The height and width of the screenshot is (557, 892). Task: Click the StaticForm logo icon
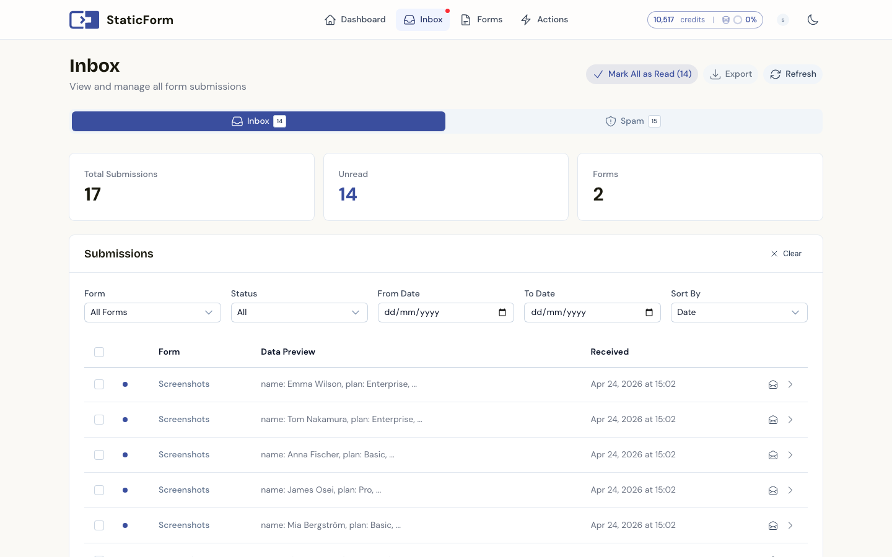[x=84, y=20]
